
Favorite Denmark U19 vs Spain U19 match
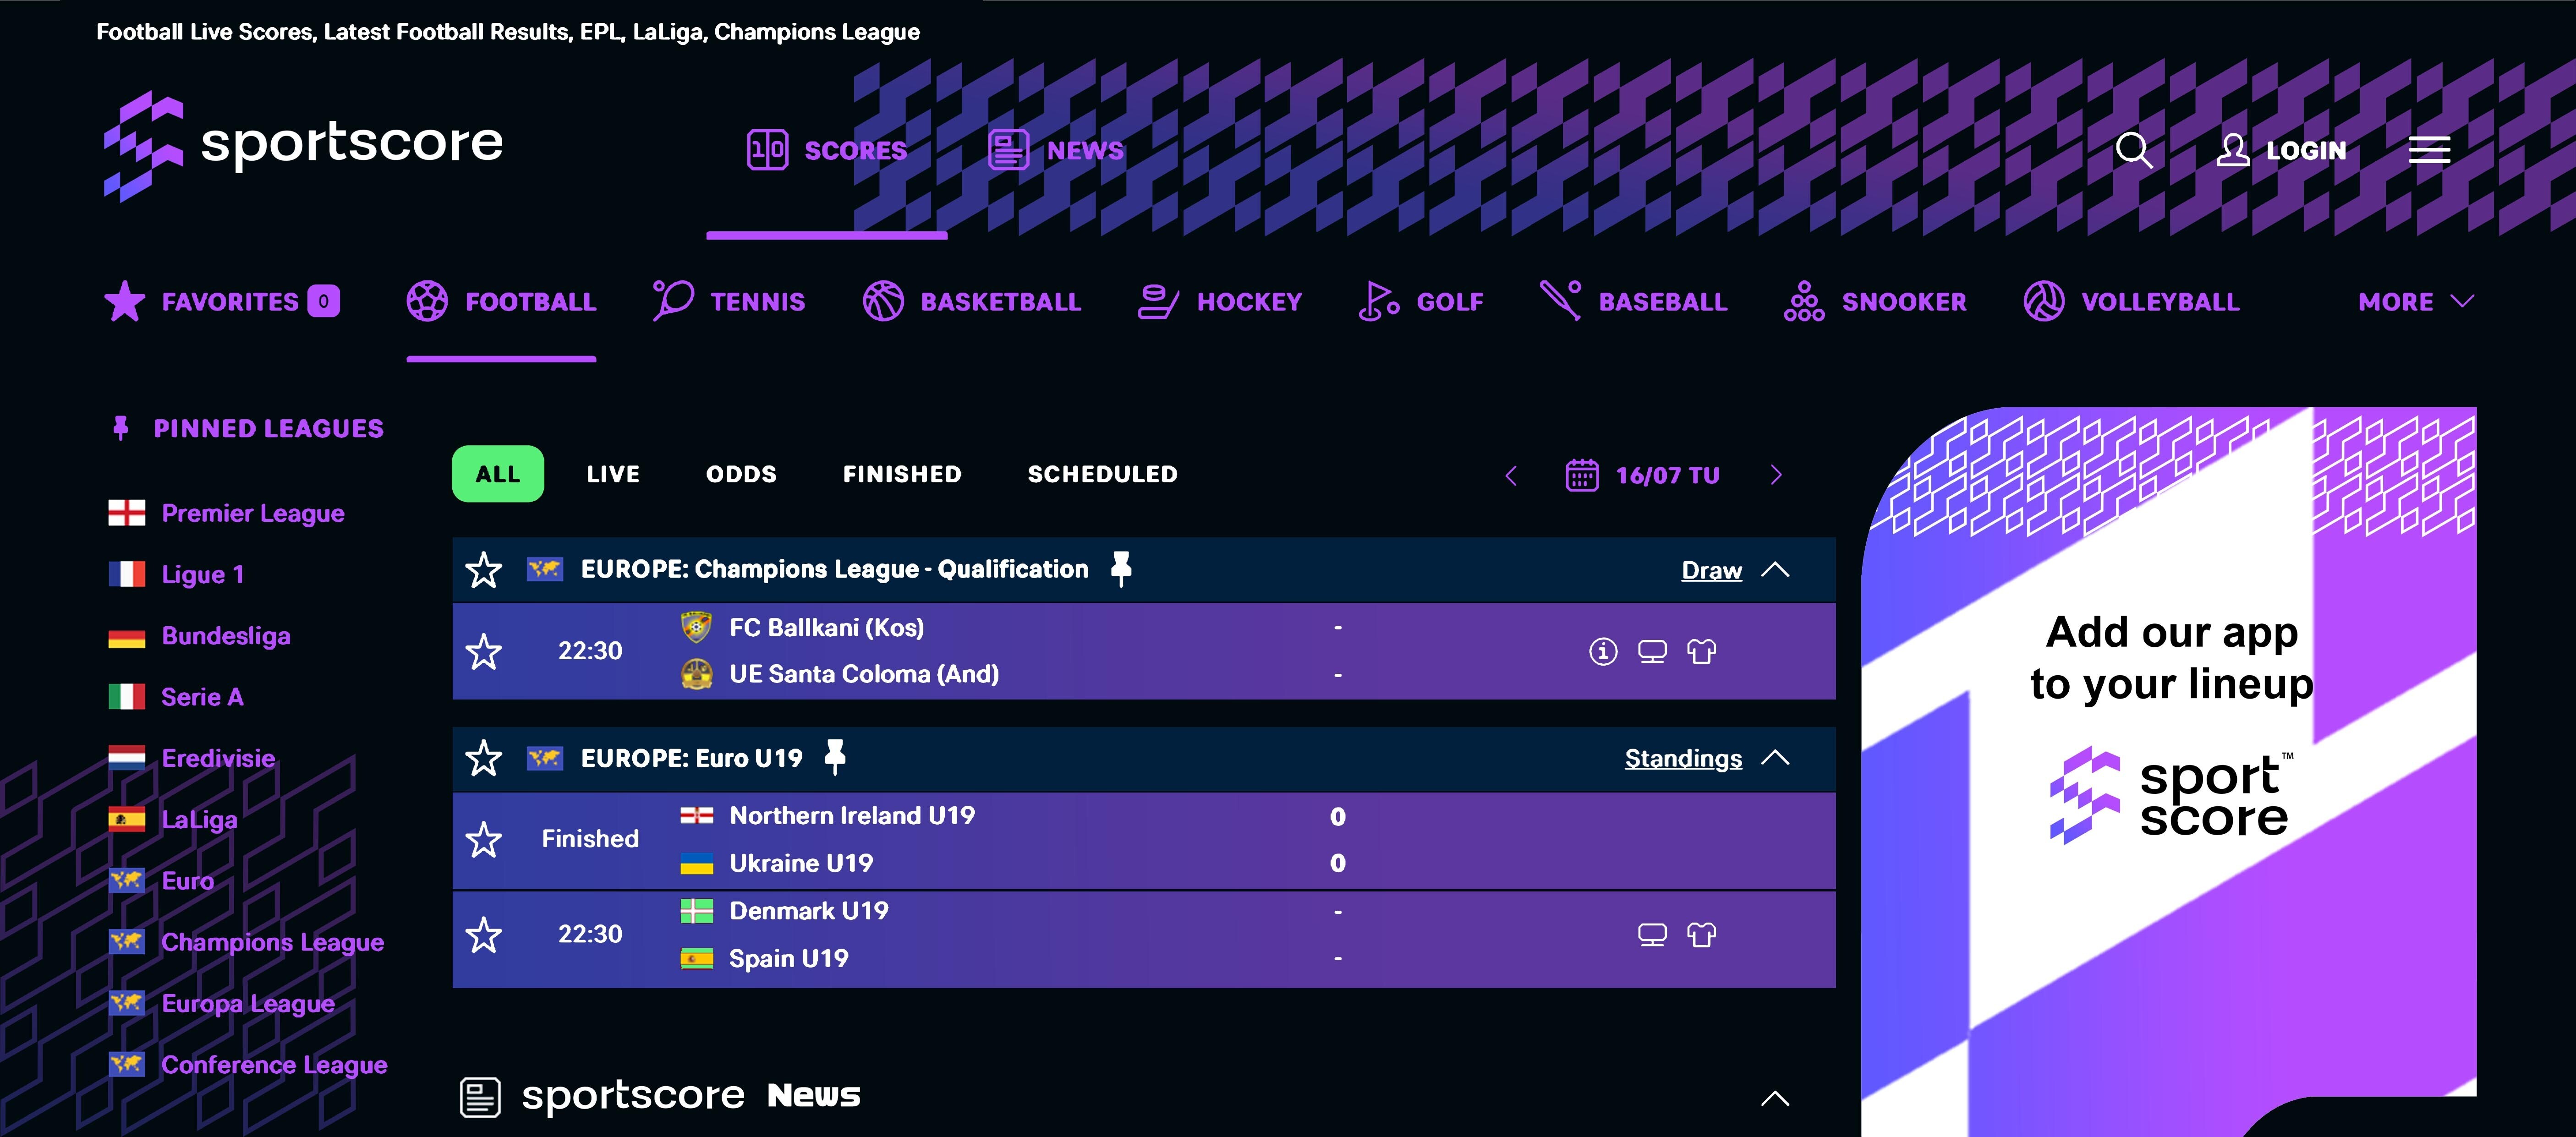tap(484, 935)
